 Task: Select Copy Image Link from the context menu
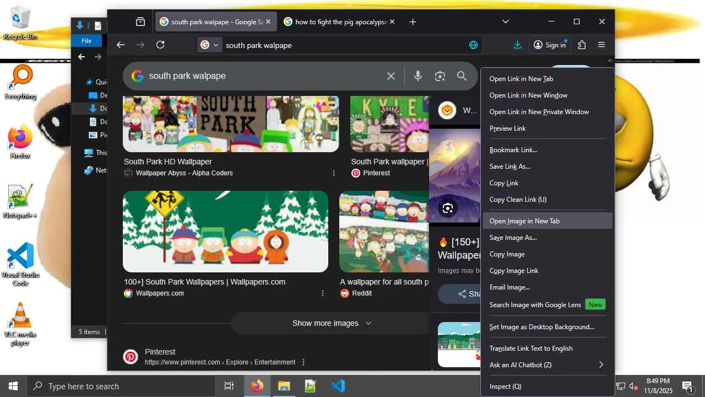point(547,271)
